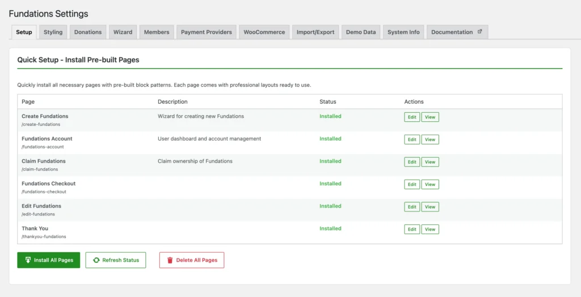Screen dimensions: 581x297
Task: Open the Import/Export tab
Action: (315, 32)
